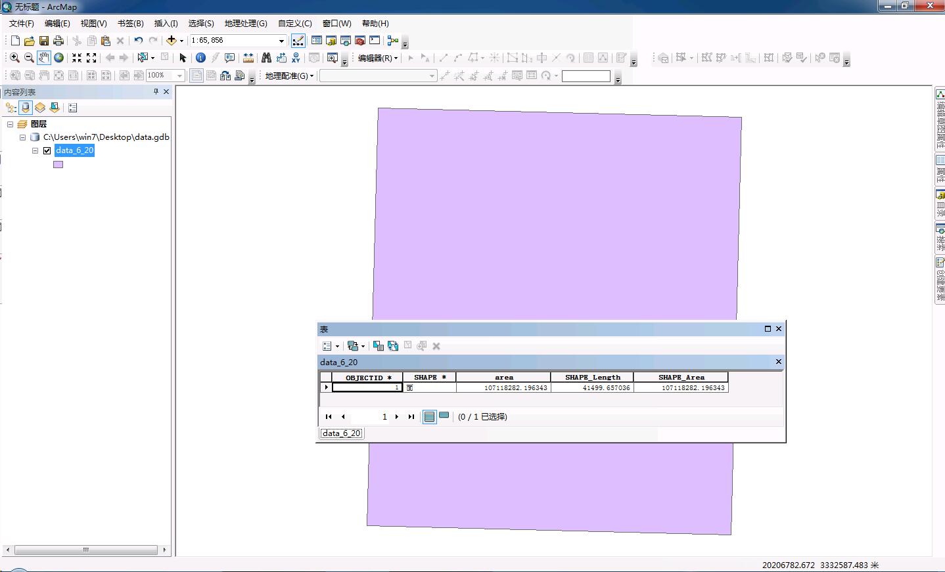Click the table of contents horizontal scrollbar
The height and width of the screenshot is (572, 945).
86,550
